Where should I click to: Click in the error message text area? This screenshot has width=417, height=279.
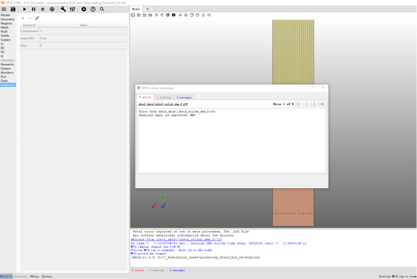(x=232, y=141)
